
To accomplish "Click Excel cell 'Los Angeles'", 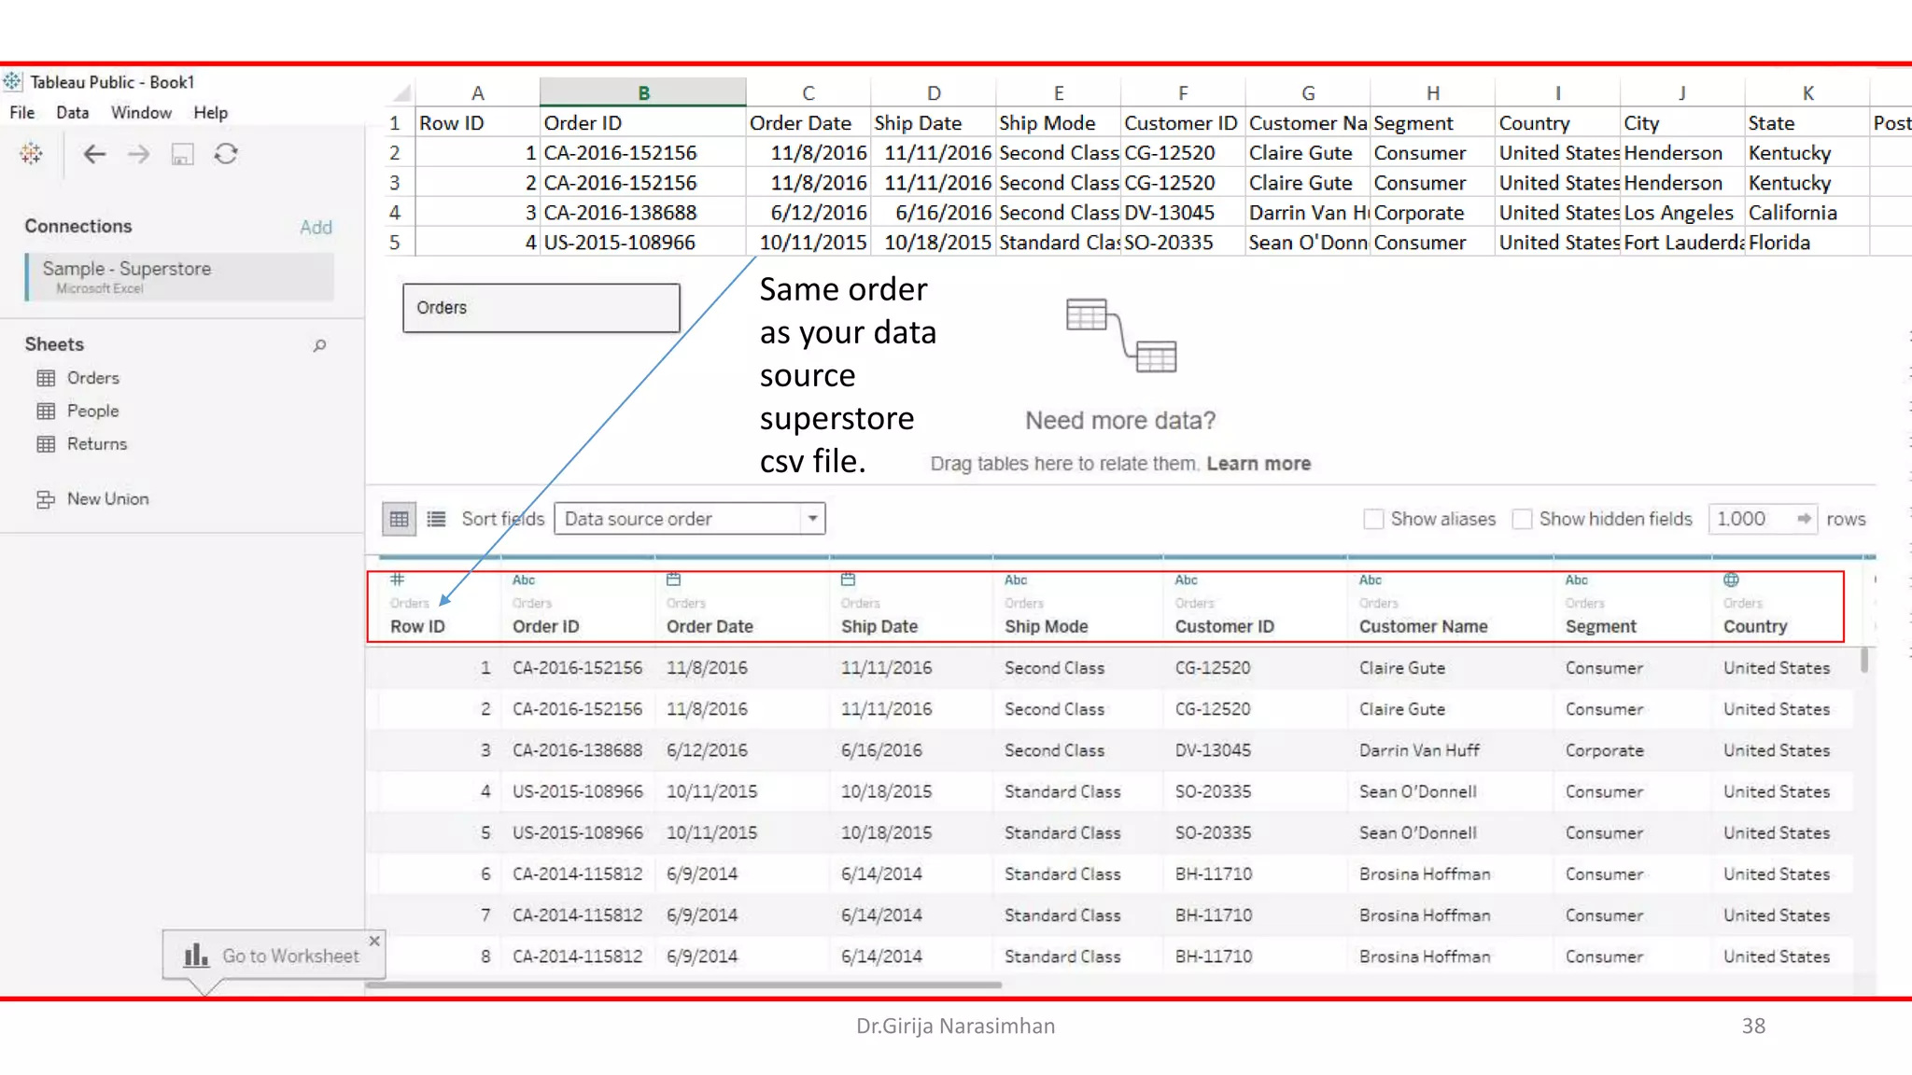I will [x=1682, y=213].
